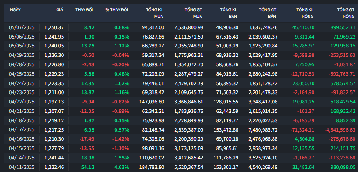
Task: Click price value 1,222.46
Action: coord(54,167)
